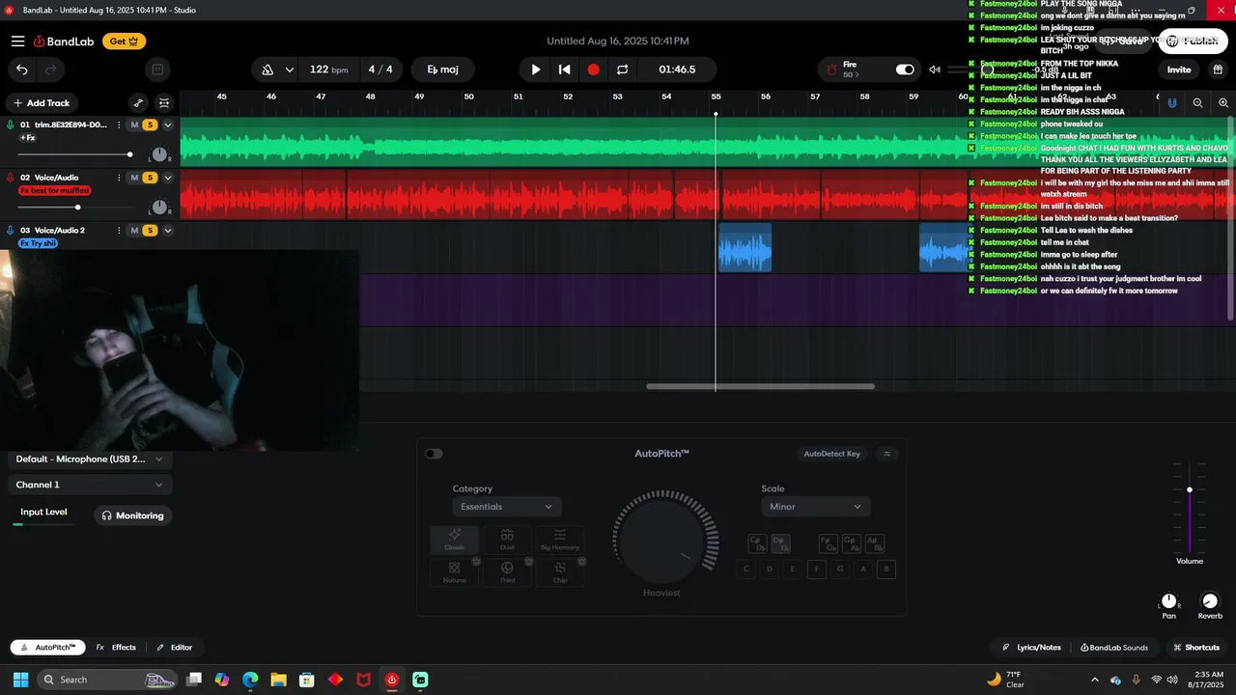Click the yellow Get membership button

(125, 42)
